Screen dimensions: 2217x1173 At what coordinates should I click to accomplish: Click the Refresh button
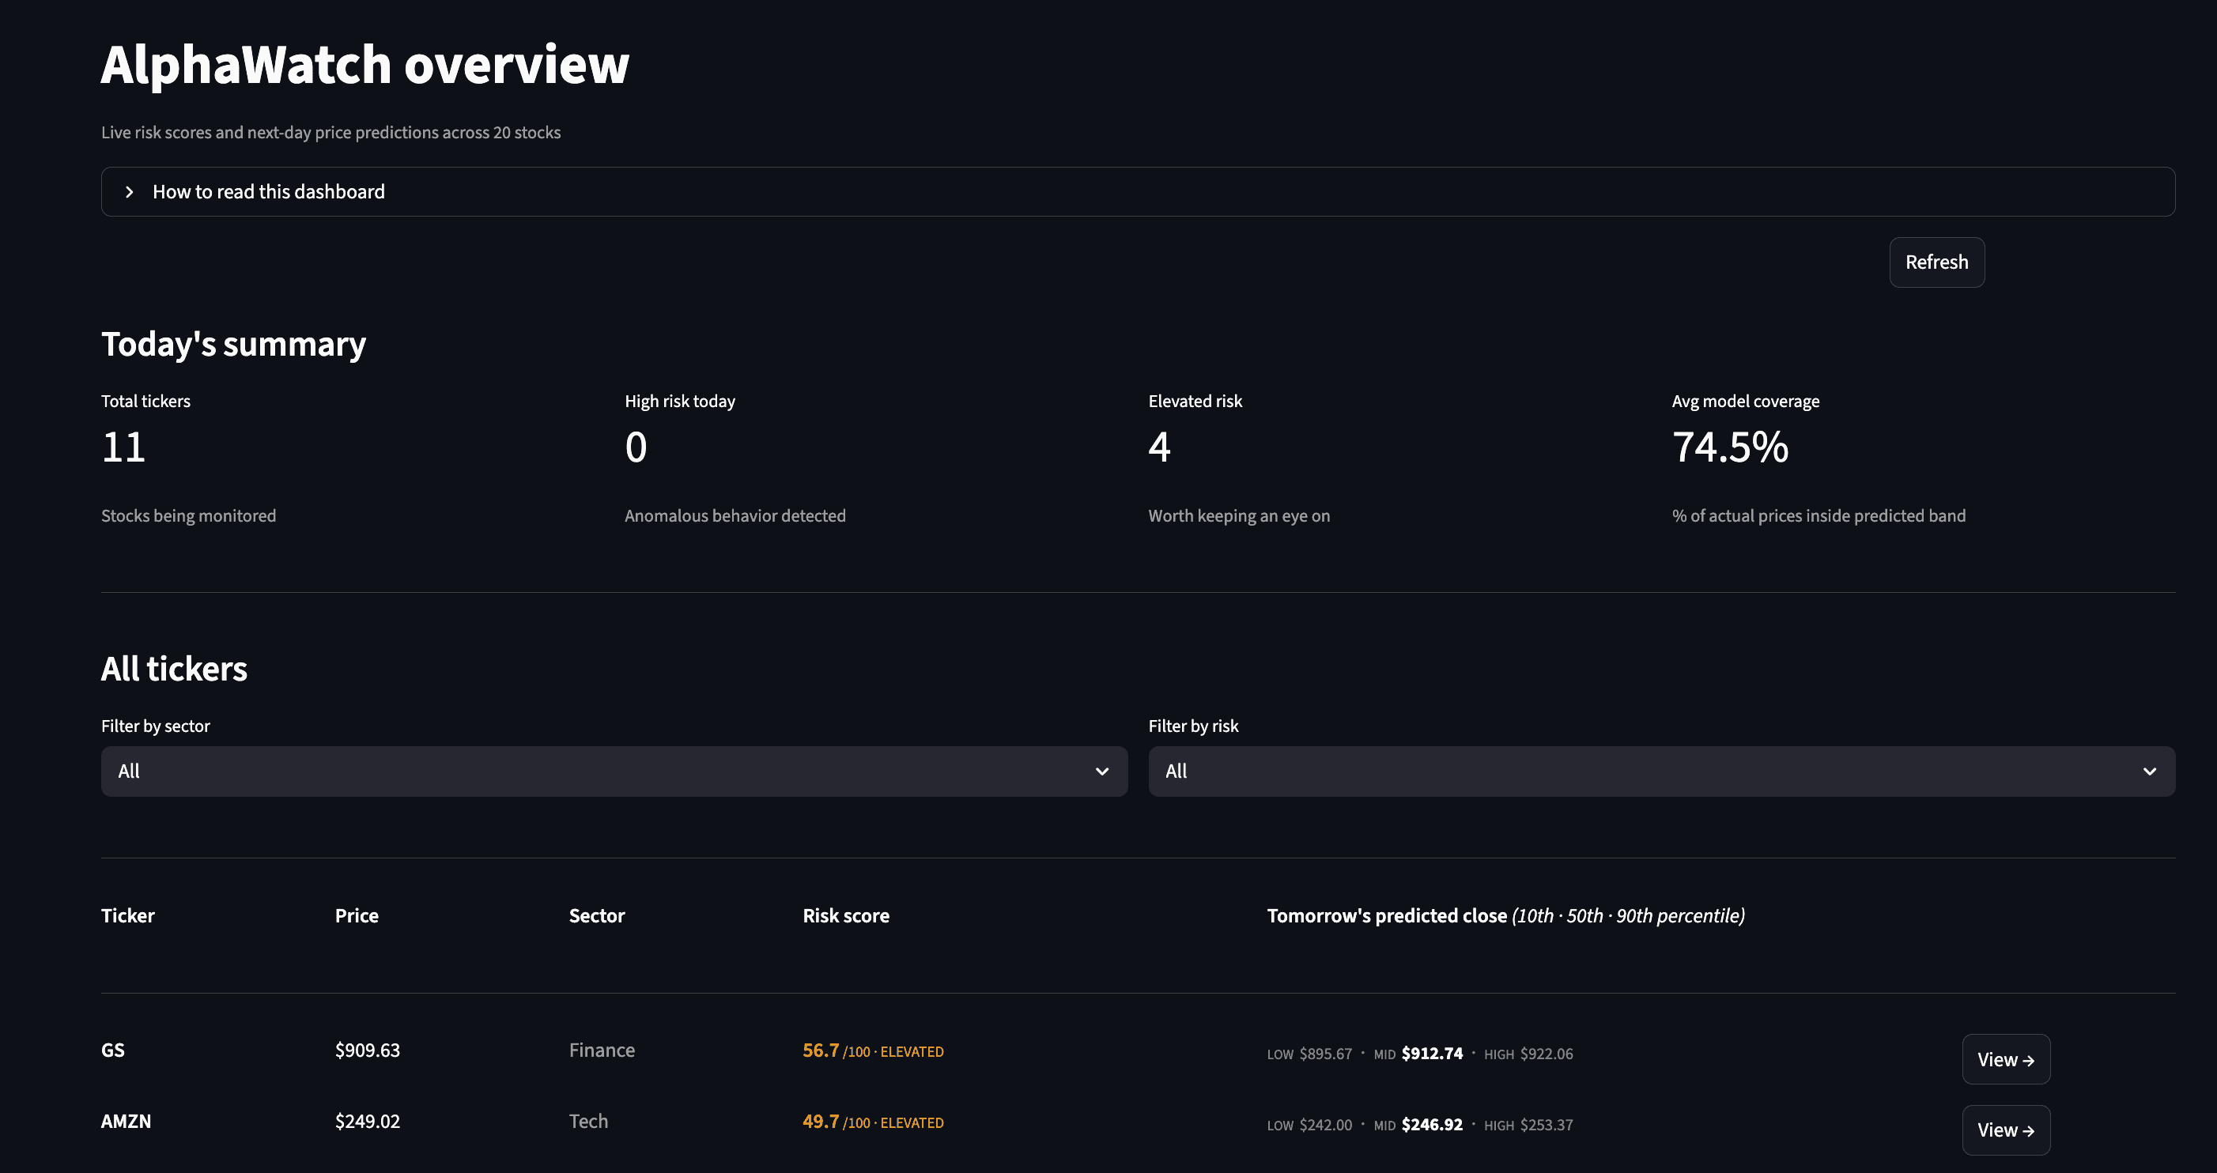1936,262
